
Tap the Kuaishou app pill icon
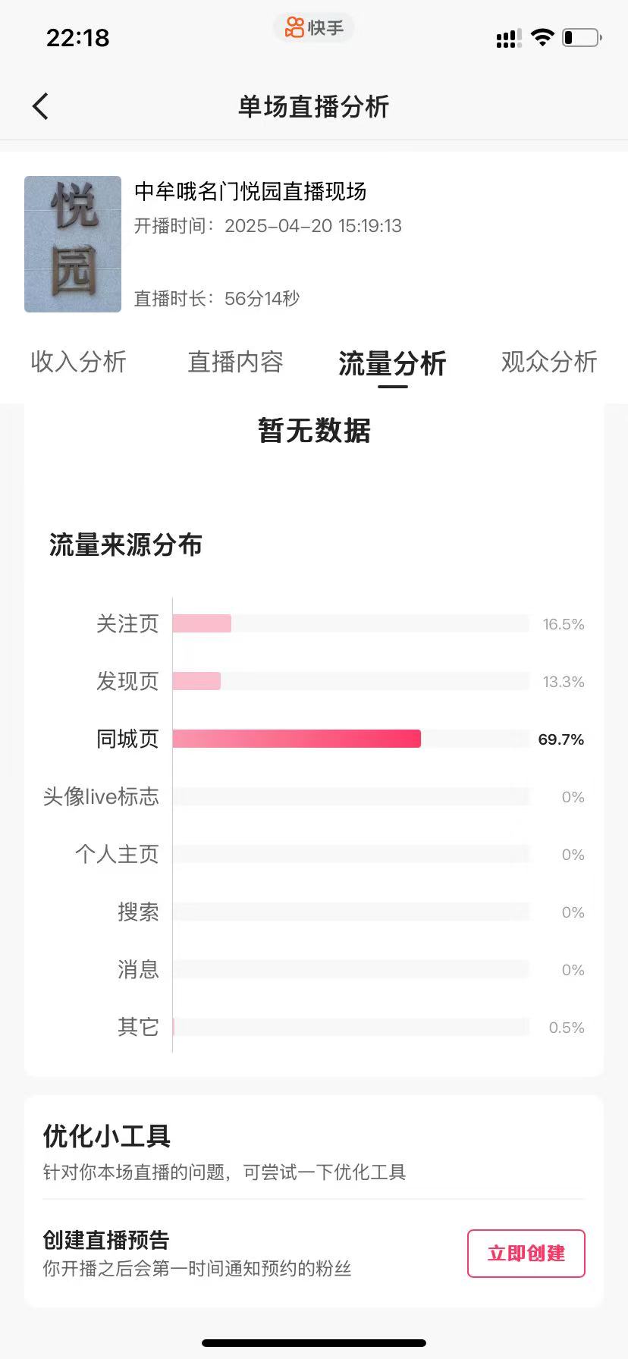pos(314,28)
